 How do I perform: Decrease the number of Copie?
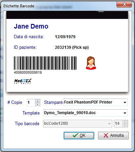click(x=38, y=104)
